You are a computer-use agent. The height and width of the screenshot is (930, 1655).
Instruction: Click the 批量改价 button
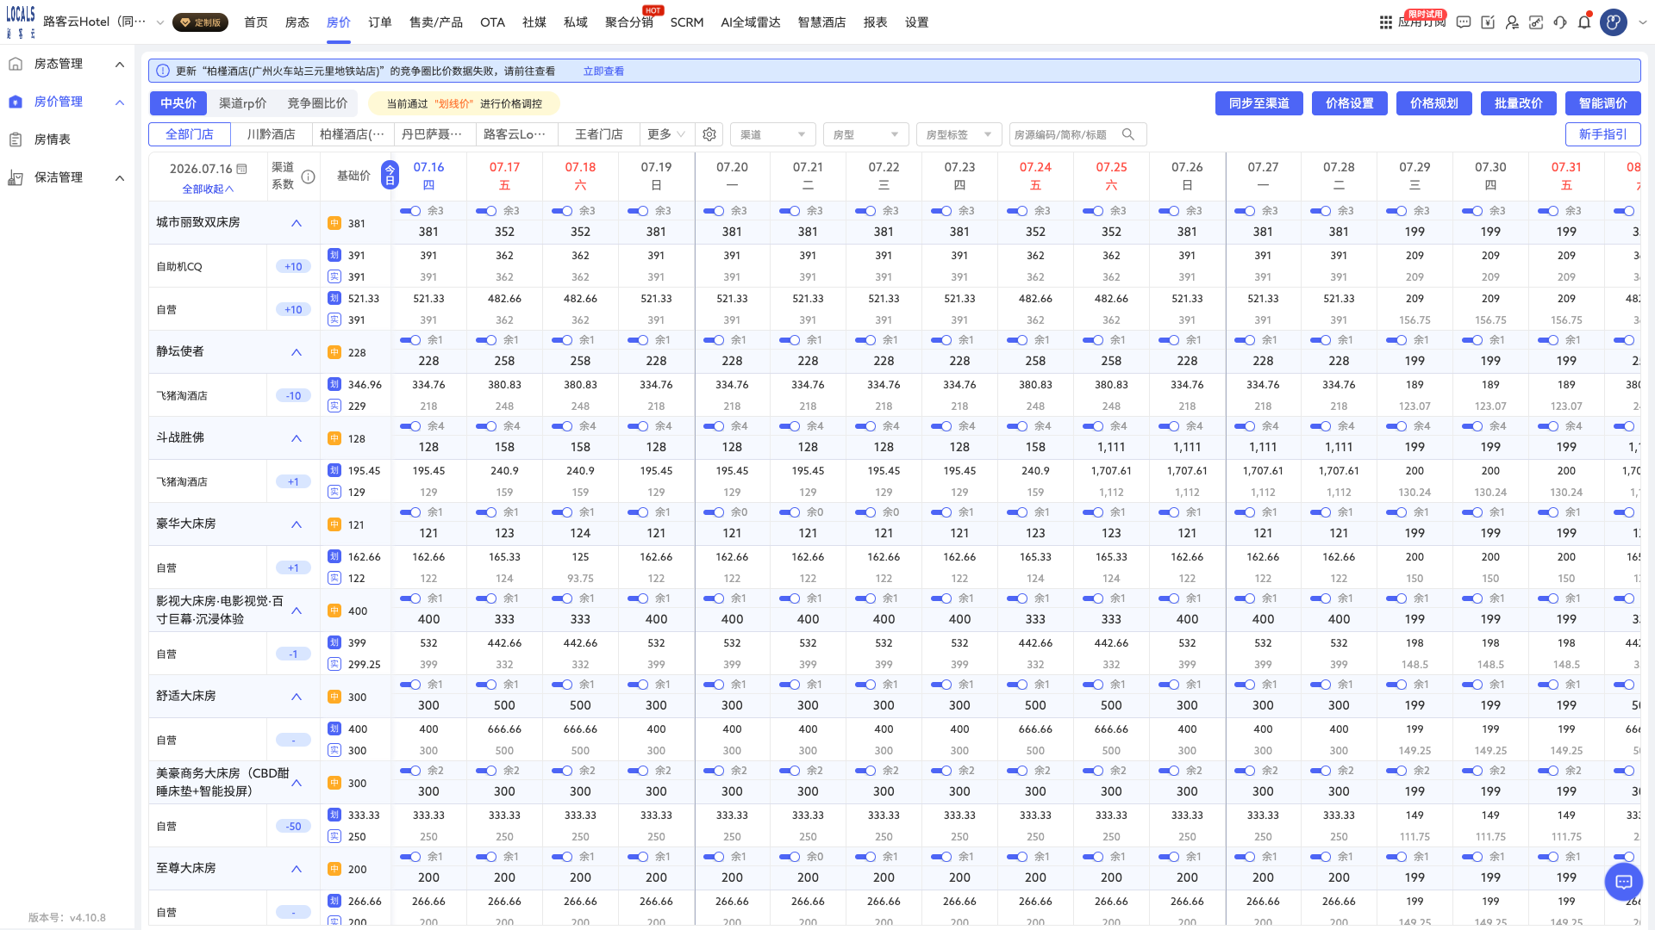pyautogui.click(x=1519, y=103)
